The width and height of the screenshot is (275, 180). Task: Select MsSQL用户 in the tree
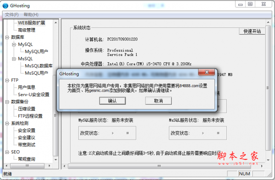(x=36, y=73)
